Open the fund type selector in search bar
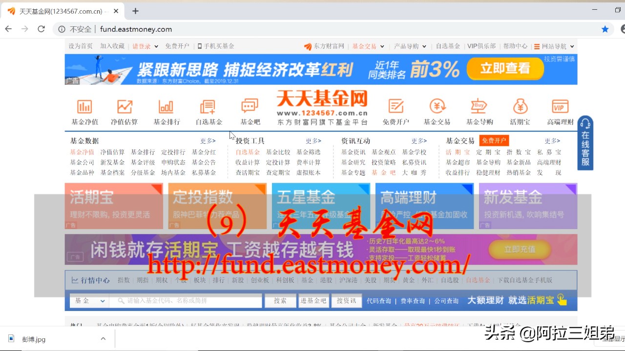Screen dimensions: 625x351 pyautogui.click(x=88, y=301)
